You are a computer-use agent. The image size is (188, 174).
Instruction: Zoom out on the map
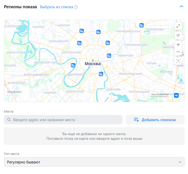coord(178,52)
